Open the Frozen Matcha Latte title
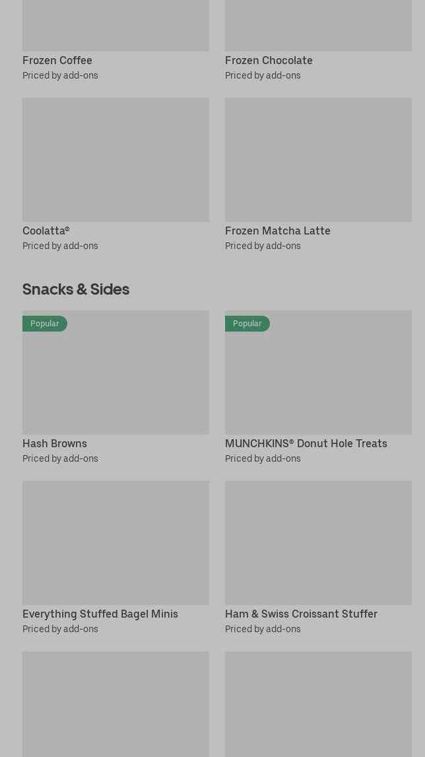The width and height of the screenshot is (425, 757). click(277, 231)
